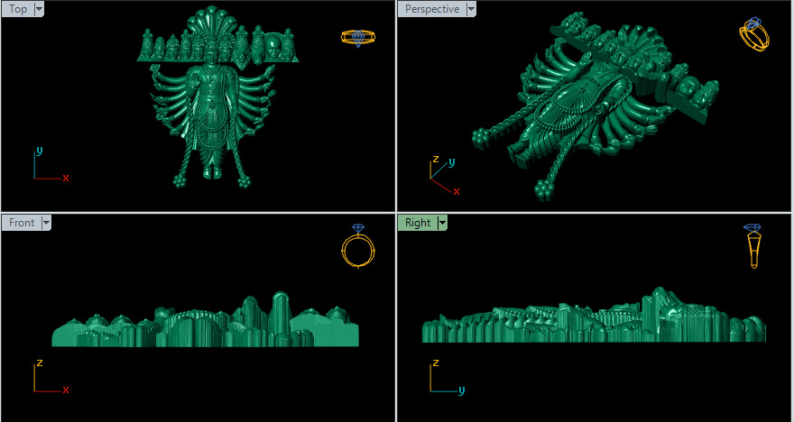Open the Perspective viewport dropdown arrow
Screen dimensions: 794x422
(471, 9)
